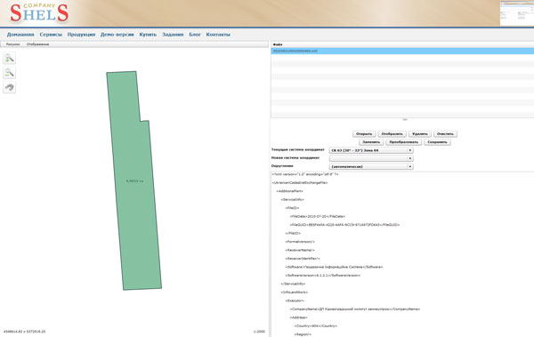Click the Shels Company logo
The width and height of the screenshot is (534, 337).
coord(39,12)
